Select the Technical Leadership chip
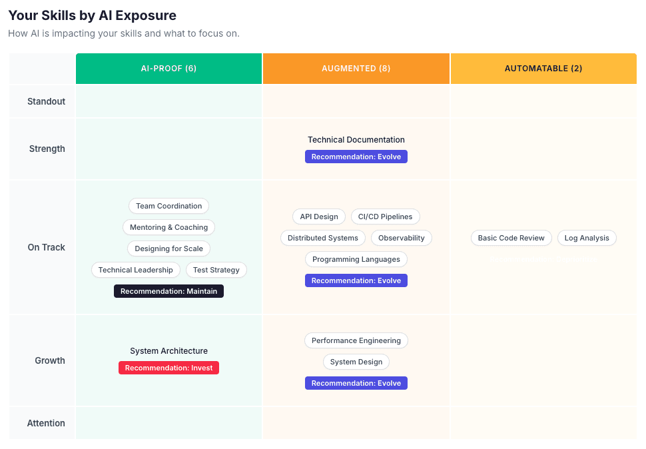This screenshot has width=646, height=449. 136,270
